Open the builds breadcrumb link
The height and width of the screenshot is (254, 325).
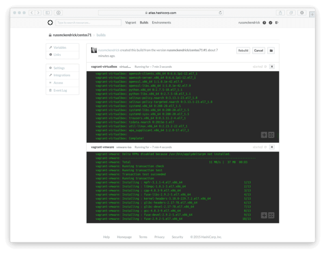101,35
